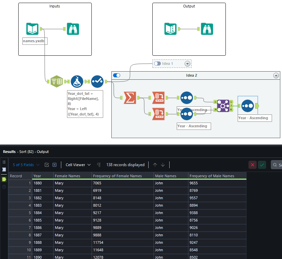The height and width of the screenshot is (259, 282).
Task: Select the Text Input tool in Output container
Action: coord(171,29)
